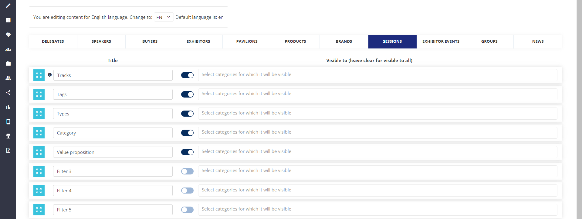Click the drag handle icon for Tags row

39,95
